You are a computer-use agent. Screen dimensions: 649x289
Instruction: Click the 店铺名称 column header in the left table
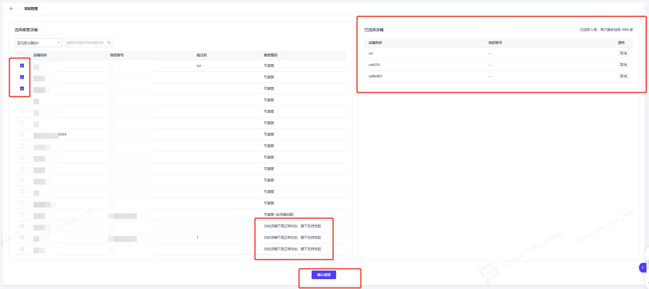point(40,55)
